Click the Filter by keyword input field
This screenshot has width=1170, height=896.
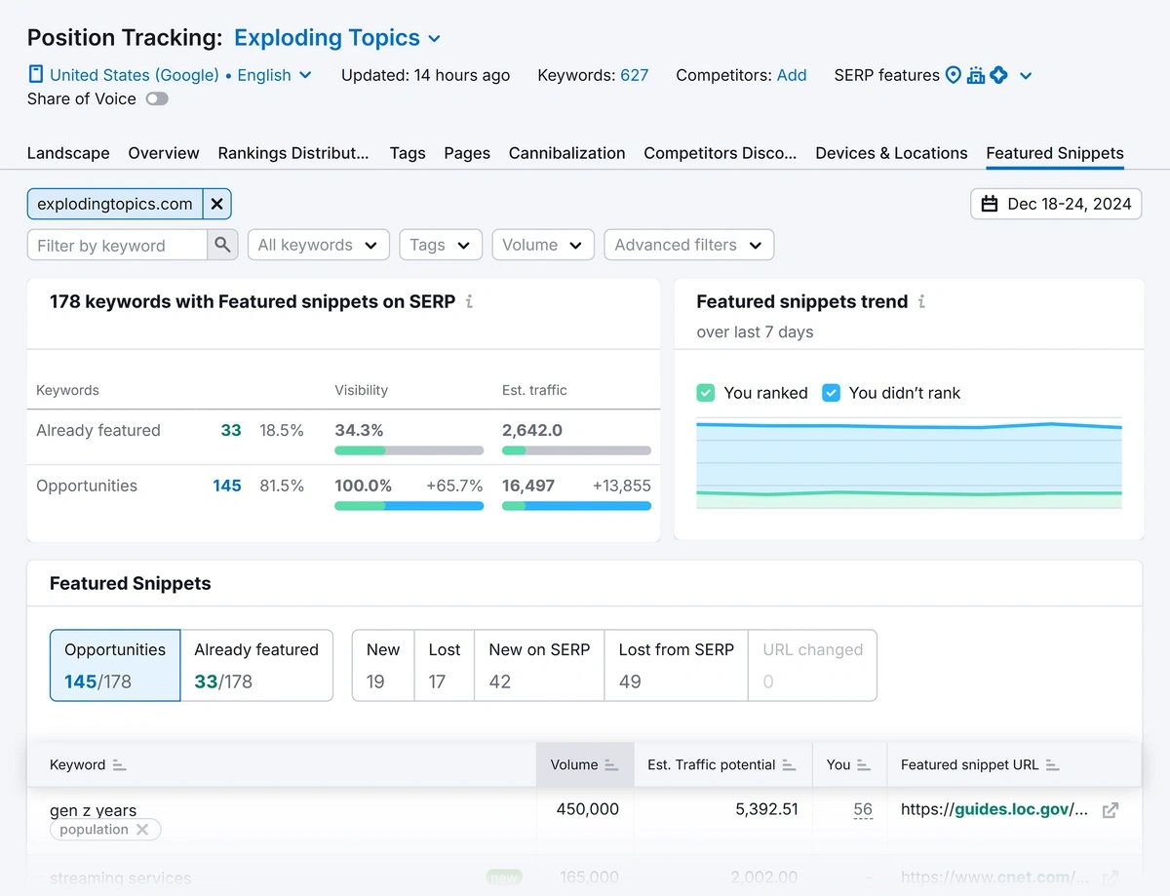117,245
